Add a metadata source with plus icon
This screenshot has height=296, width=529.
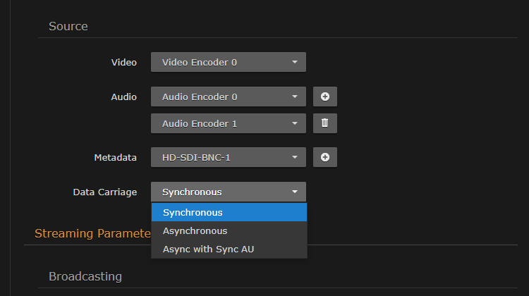[324, 157]
